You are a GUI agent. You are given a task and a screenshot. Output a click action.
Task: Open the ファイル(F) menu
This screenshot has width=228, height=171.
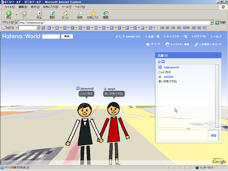(x=9, y=7)
